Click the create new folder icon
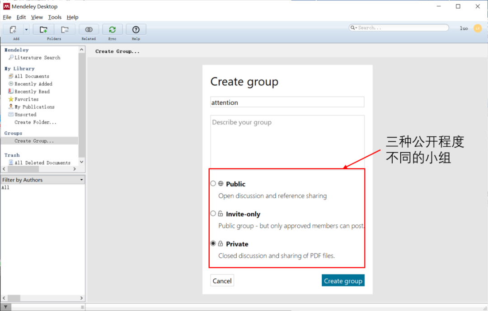This screenshot has height=311, width=488. click(x=43, y=29)
